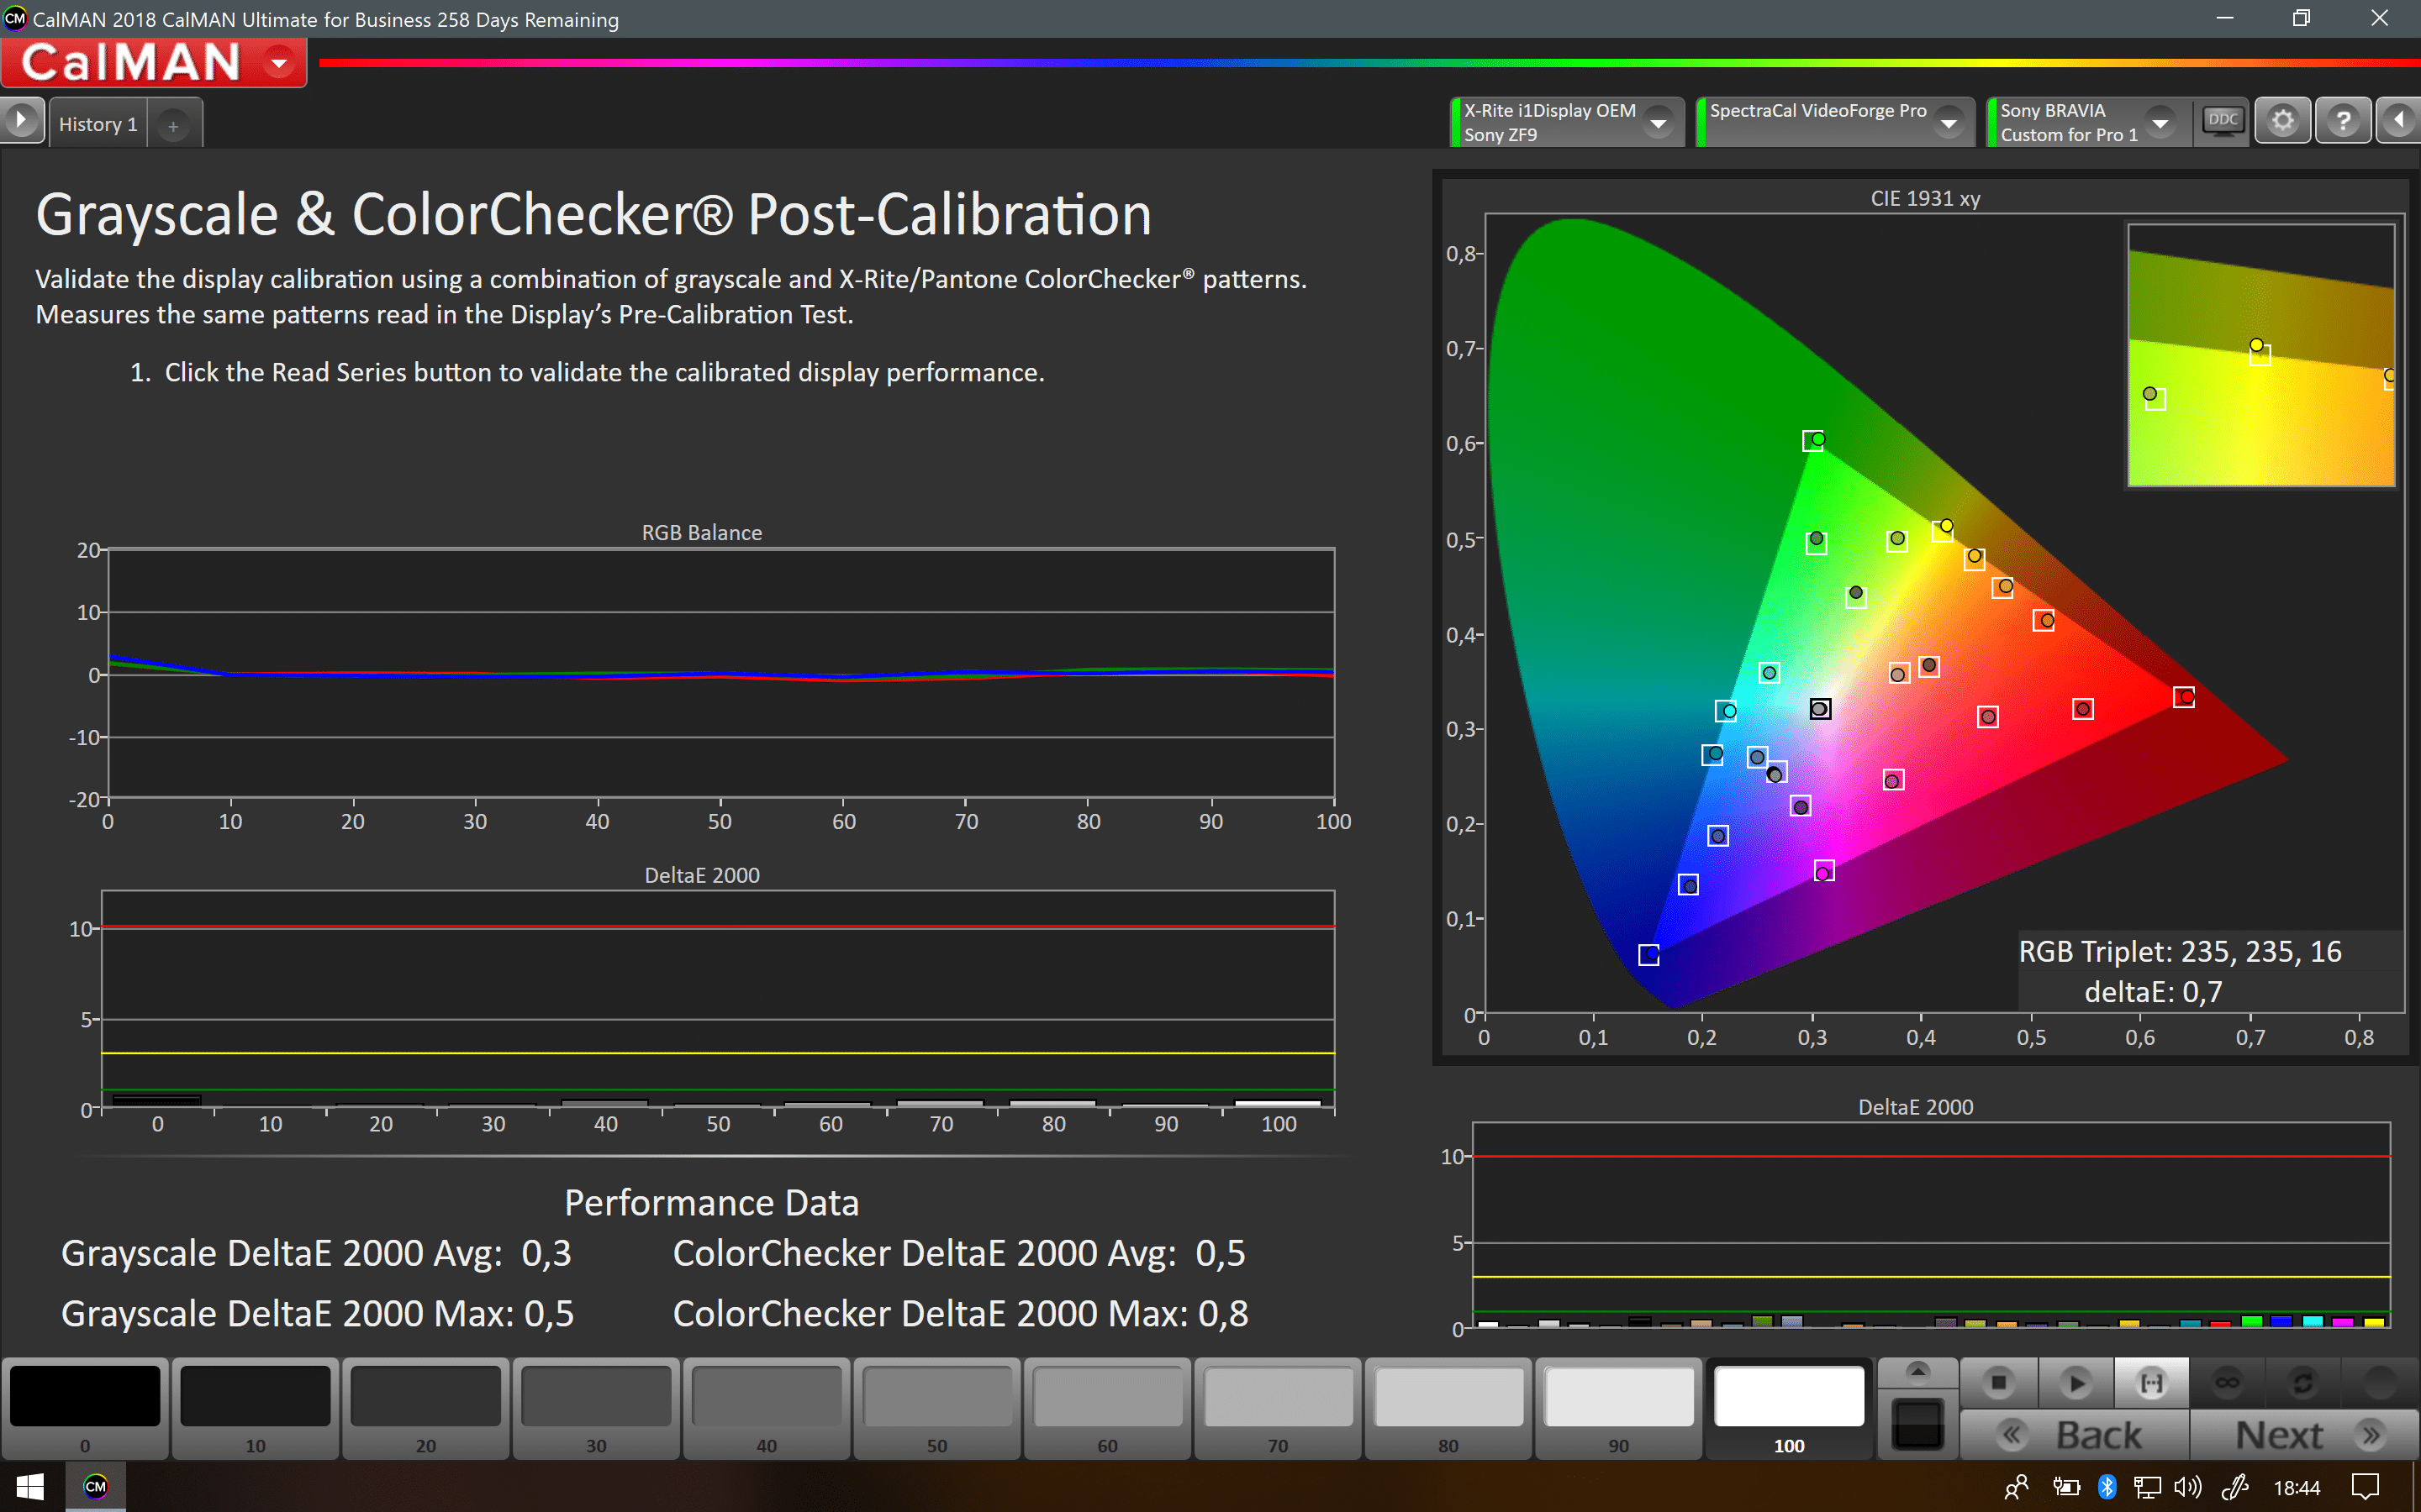Click the CalMAN taskbar icon
2421x1512 pixels.
click(95, 1487)
